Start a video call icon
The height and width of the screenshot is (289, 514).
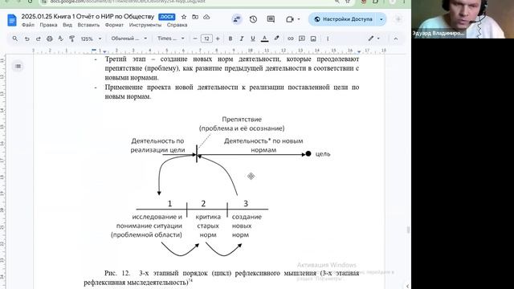(289, 19)
